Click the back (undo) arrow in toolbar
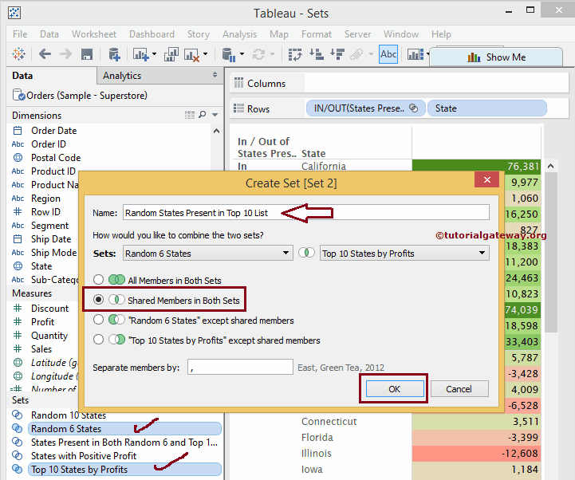The width and height of the screenshot is (575, 480). (x=45, y=55)
